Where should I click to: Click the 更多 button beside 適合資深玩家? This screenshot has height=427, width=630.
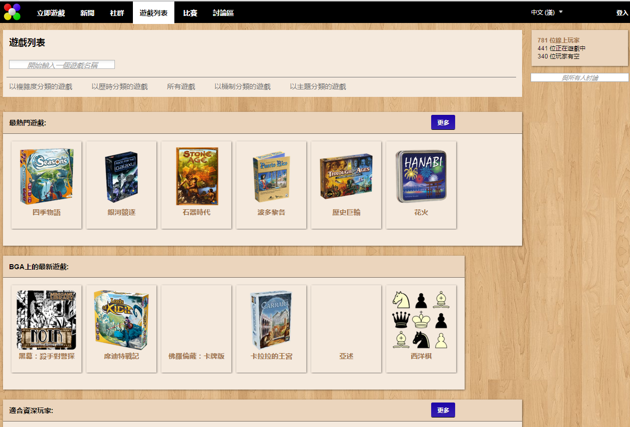(443, 410)
